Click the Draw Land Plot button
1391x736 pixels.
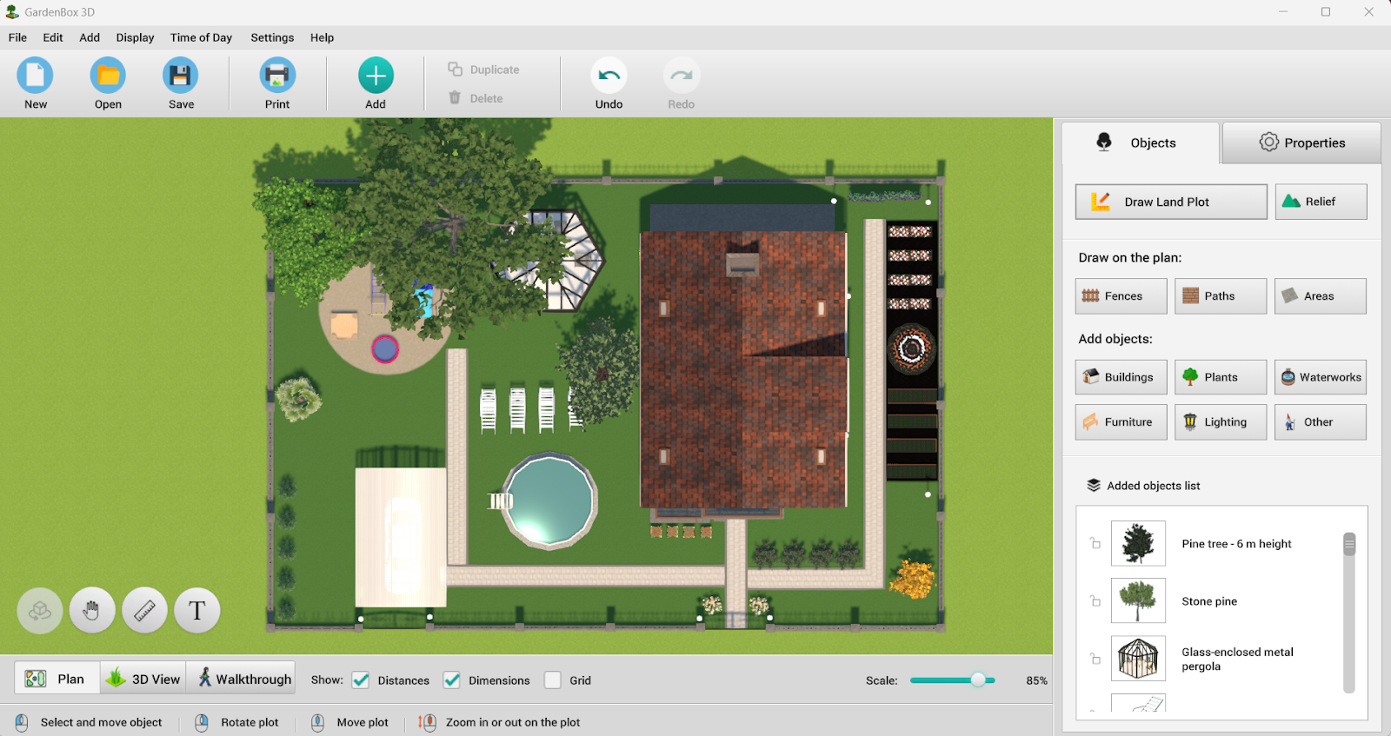pos(1170,202)
